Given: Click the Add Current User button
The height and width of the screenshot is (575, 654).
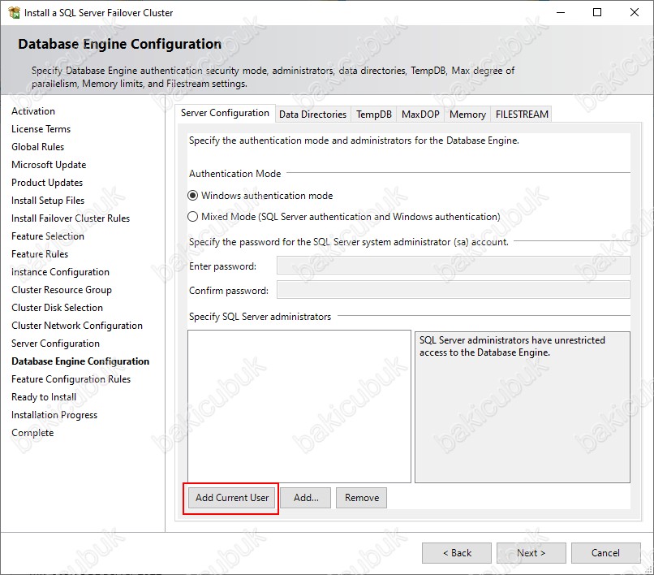Looking at the screenshot, I should pos(232,498).
